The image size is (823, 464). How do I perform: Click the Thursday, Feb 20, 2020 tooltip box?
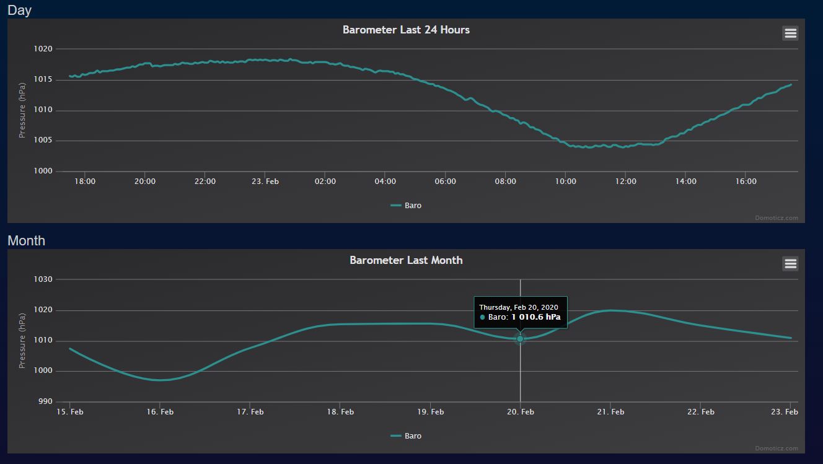click(x=520, y=312)
